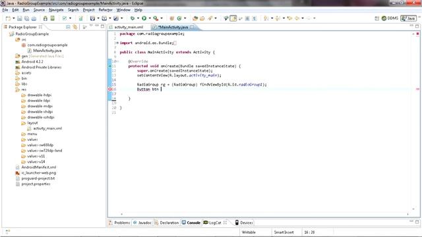422x237 pixels.
Task: Click Collapse All in Package Explorer
Action: [68, 27]
